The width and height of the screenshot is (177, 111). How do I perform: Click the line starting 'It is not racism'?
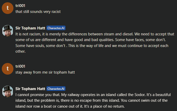[95, 34]
